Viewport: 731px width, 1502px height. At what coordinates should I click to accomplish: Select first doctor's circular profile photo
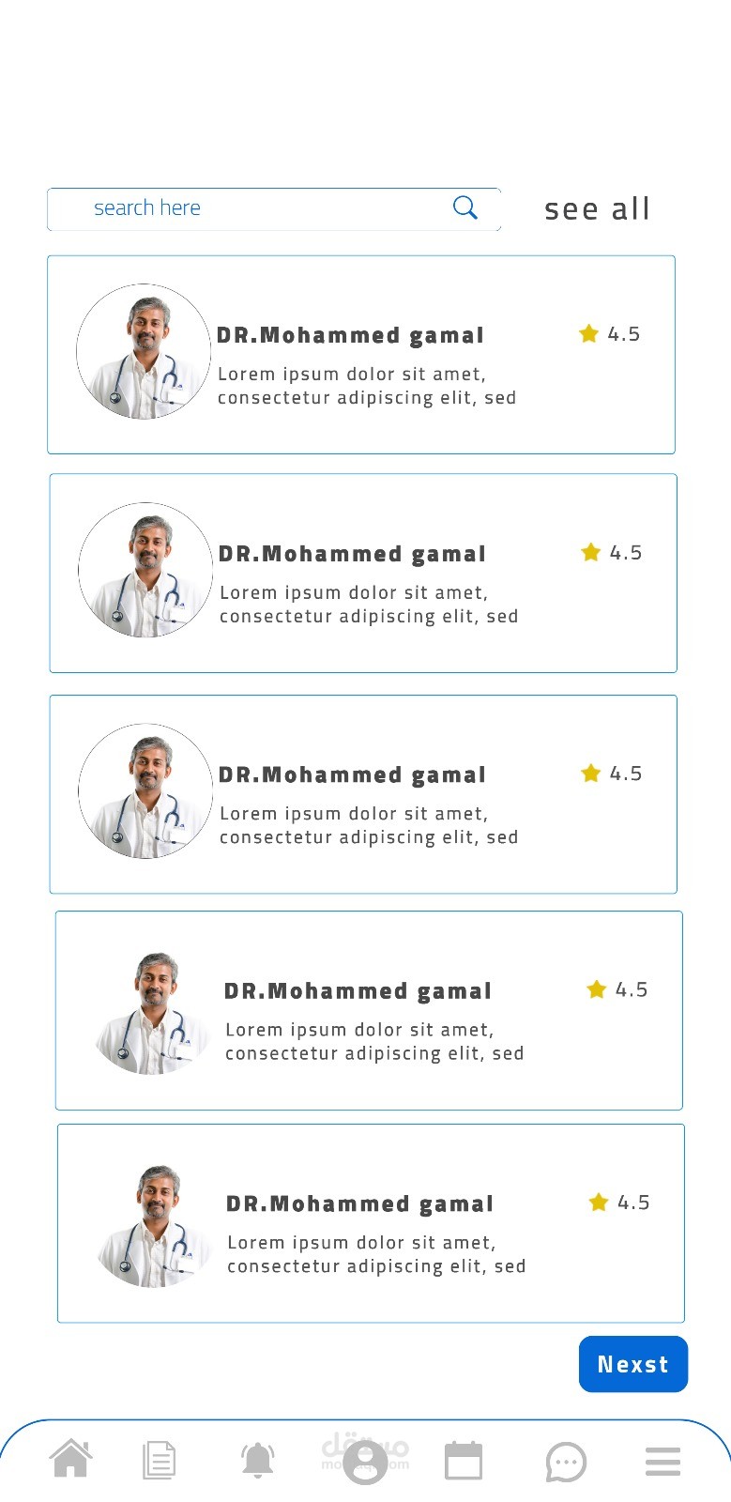pos(144,352)
